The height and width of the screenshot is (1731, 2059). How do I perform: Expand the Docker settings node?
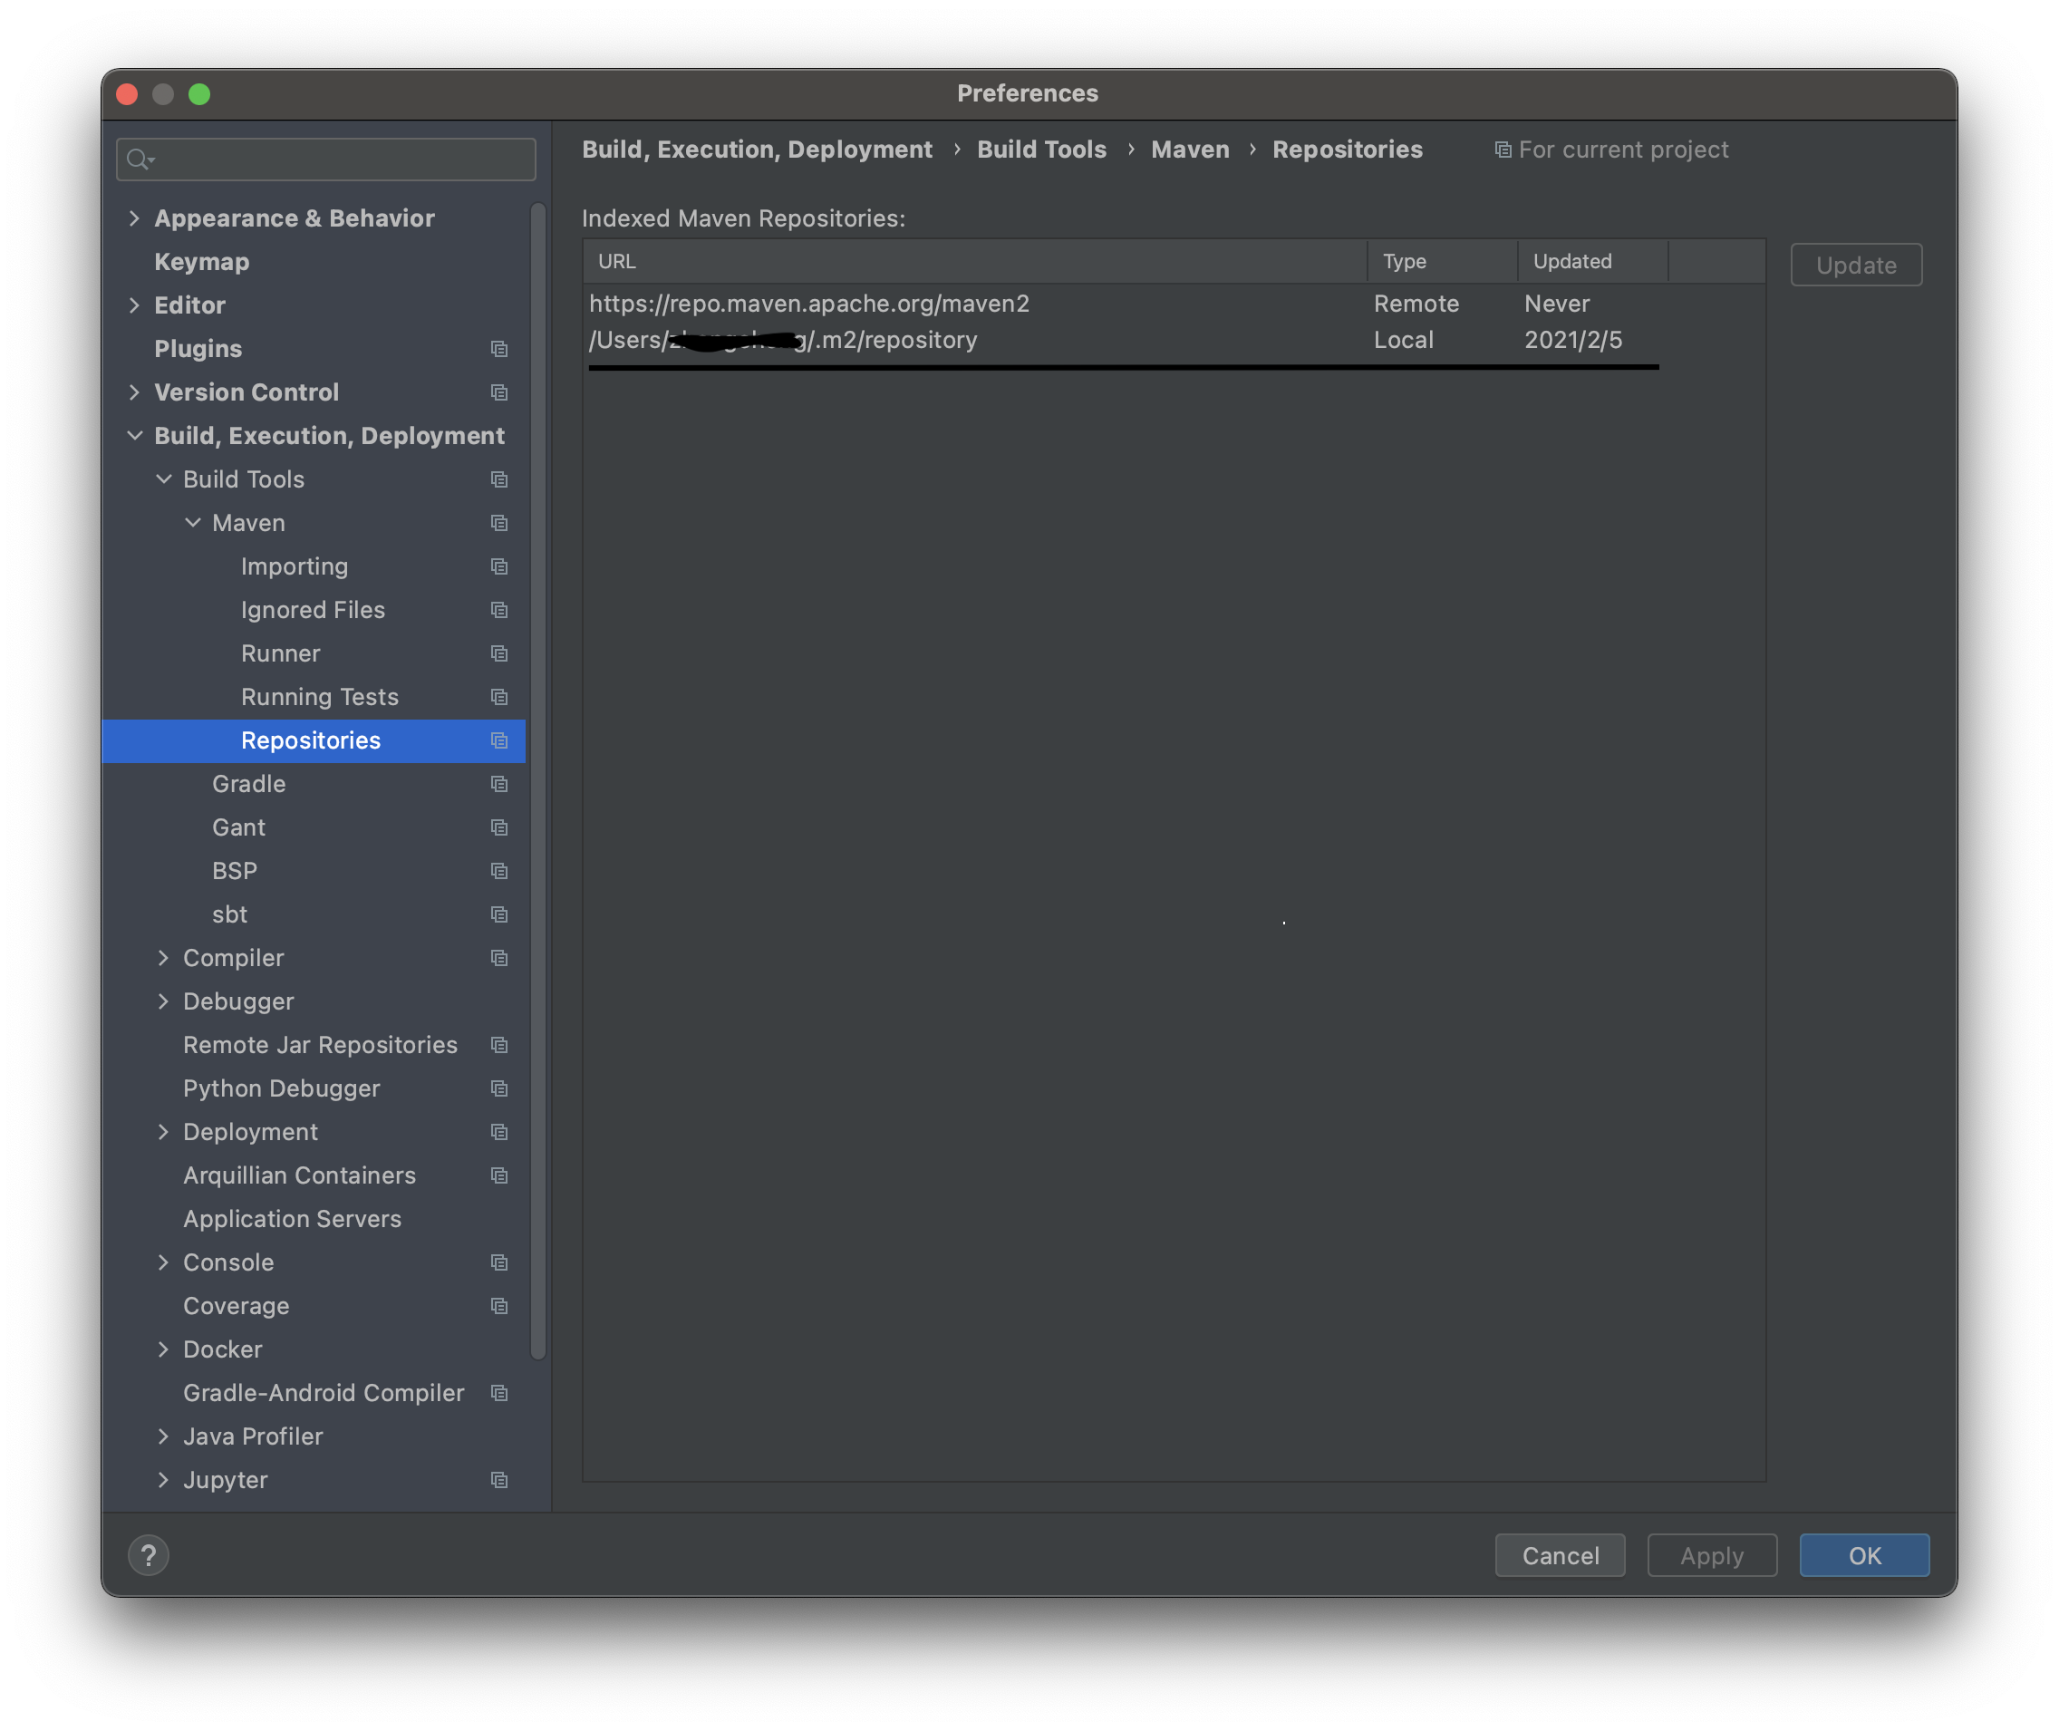[x=164, y=1349]
